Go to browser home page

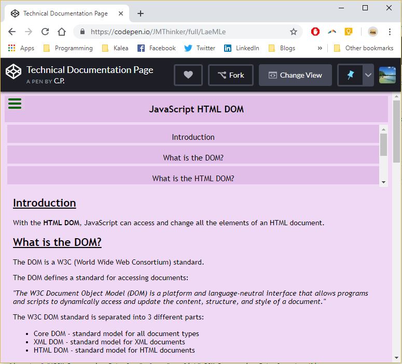(x=62, y=32)
